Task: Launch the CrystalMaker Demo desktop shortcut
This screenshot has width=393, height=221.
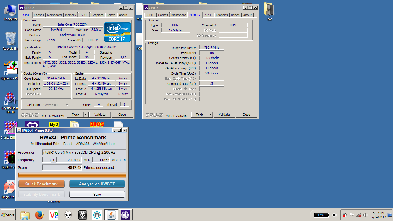Action: [10, 102]
